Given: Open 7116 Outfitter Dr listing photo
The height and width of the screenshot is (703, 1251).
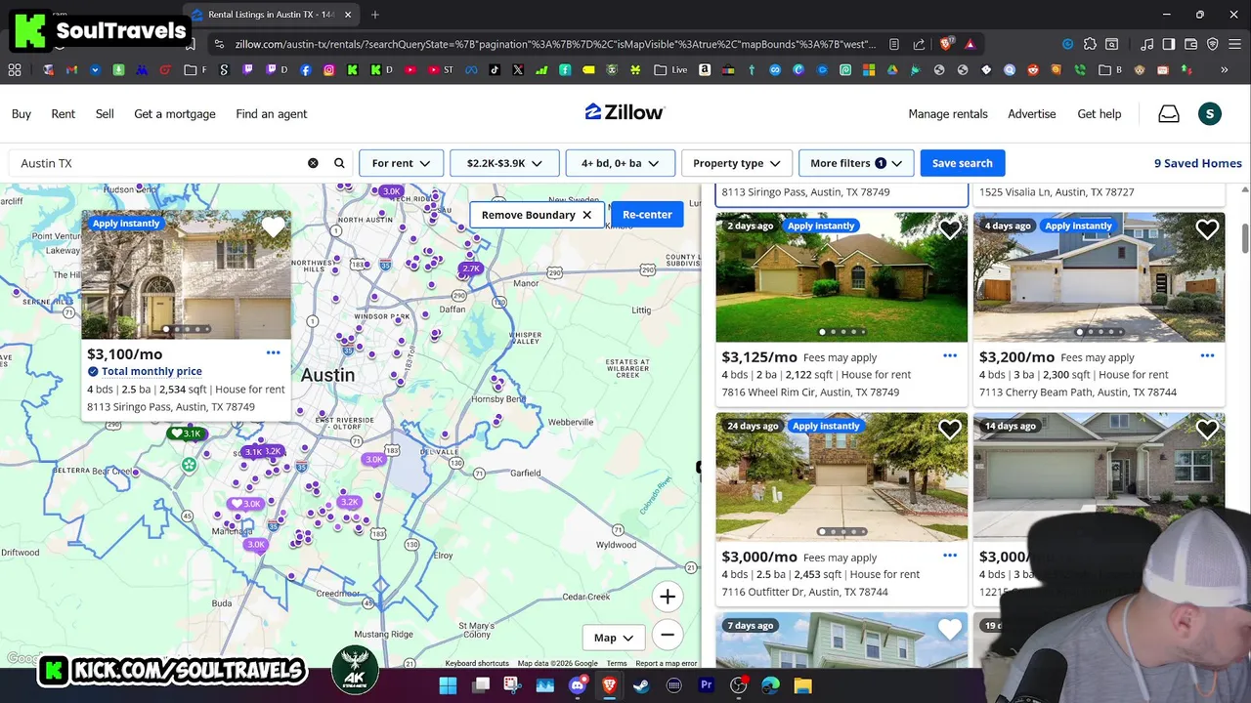Looking at the screenshot, I should point(841,476).
